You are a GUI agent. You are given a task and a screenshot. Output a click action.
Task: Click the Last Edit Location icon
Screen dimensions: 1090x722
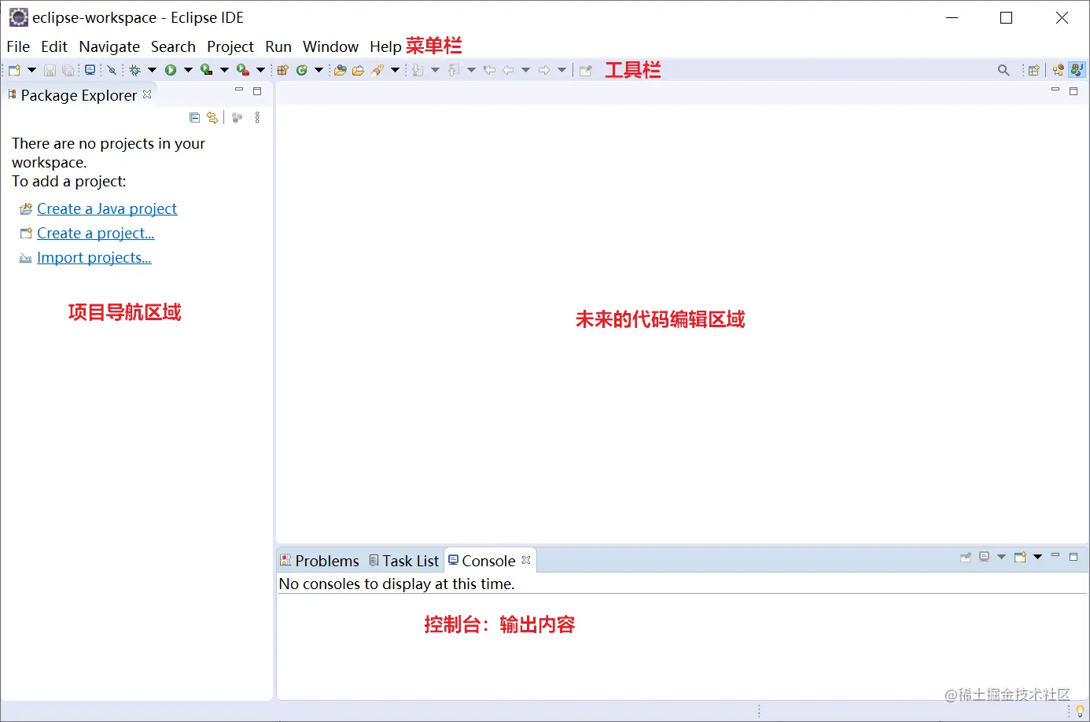pyautogui.click(x=489, y=70)
